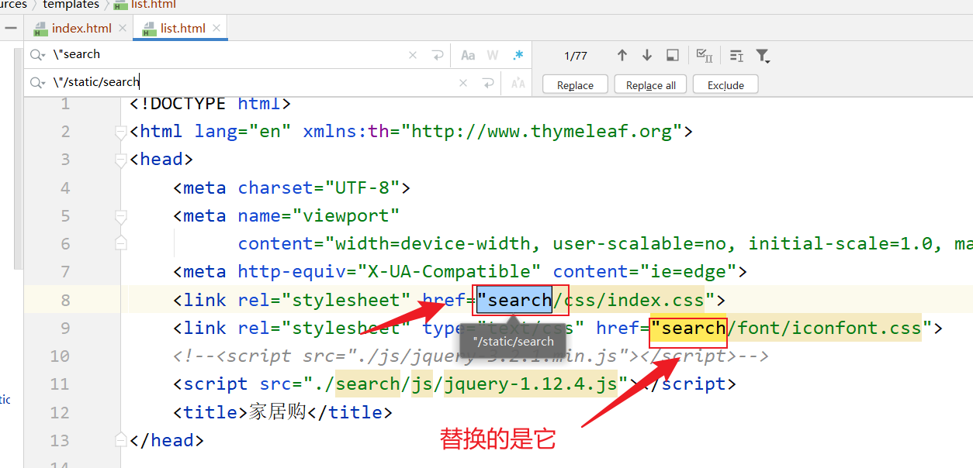Toggle Preserve Case option in replace row
973x468 pixels.
click(518, 83)
